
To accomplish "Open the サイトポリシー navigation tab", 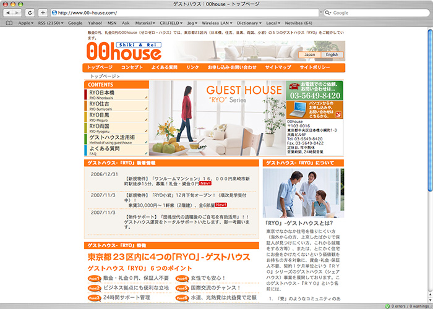I will (x=315, y=67).
